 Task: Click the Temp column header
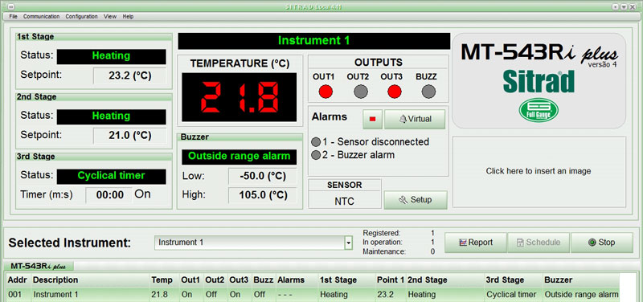(x=164, y=280)
